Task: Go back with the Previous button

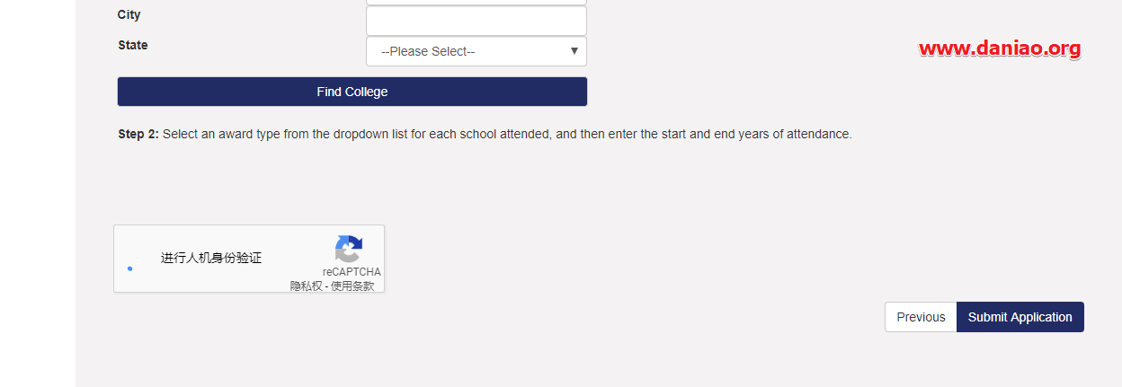Action: click(x=921, y=317)
